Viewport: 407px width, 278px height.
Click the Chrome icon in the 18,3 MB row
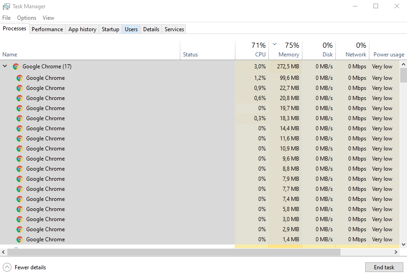click(x=20, y=118)
